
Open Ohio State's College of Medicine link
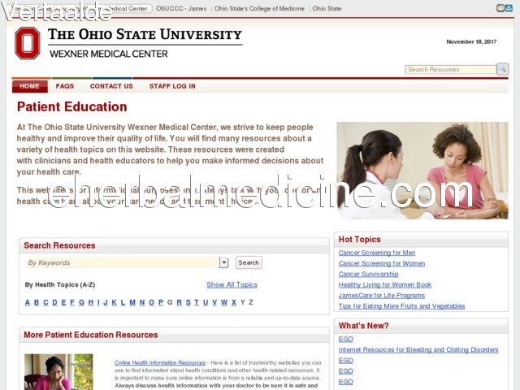[259, 9]
